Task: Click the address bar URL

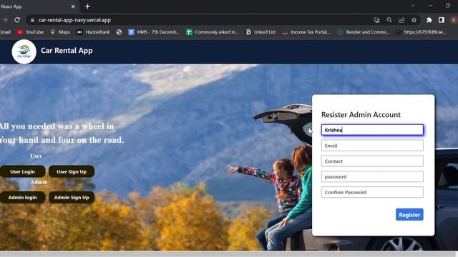Action: click(74, 20)
